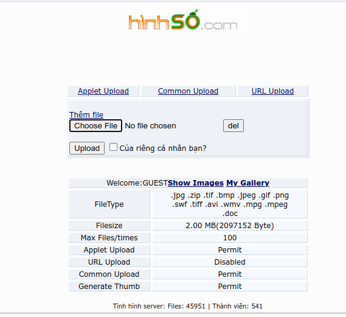Switch to the URL Upload tab
The height and width of the screenshot is (317, 346).
(272, 91)
